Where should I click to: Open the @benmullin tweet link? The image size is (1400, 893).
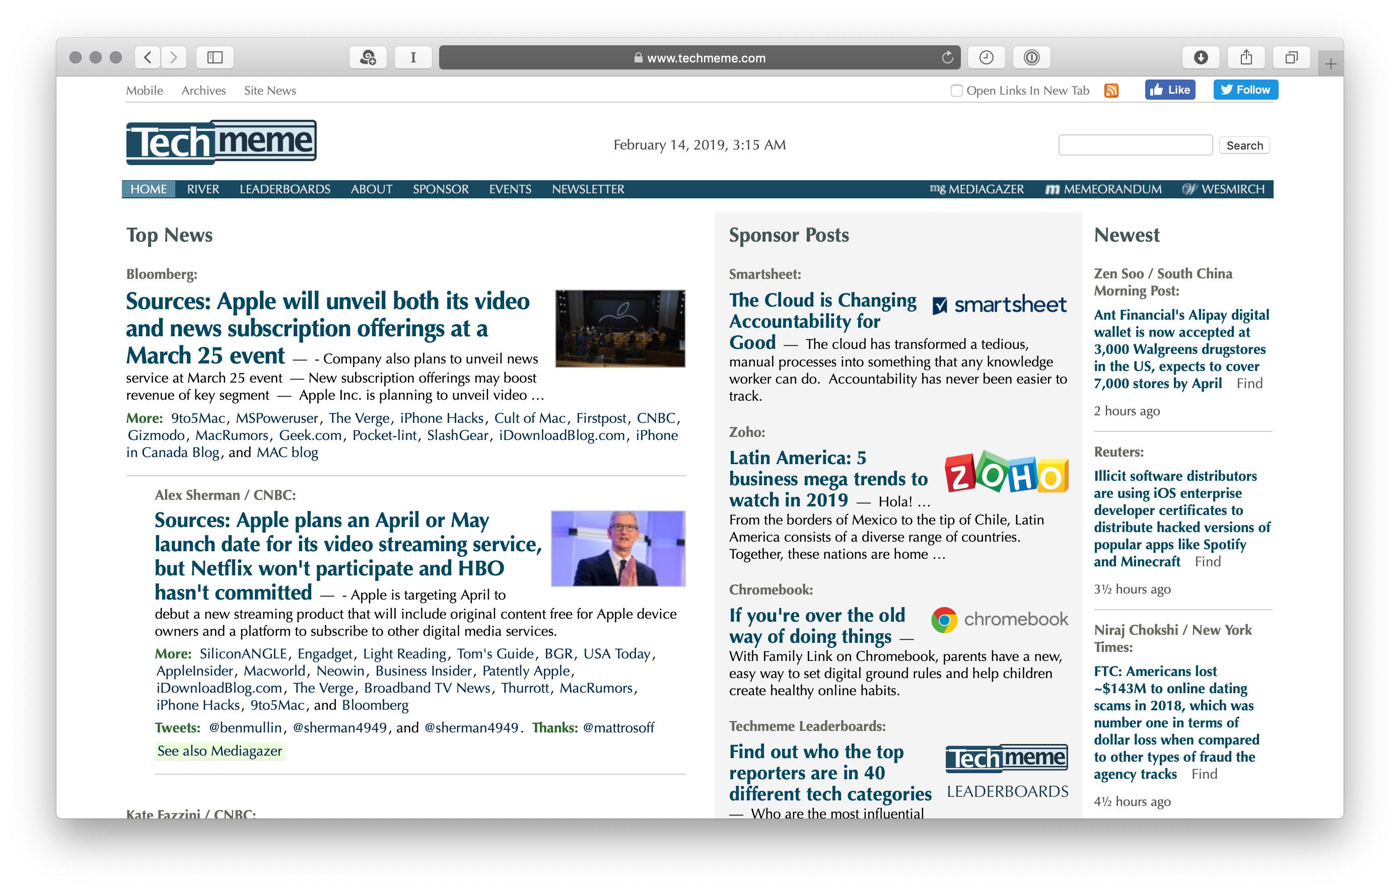[245, 727]
